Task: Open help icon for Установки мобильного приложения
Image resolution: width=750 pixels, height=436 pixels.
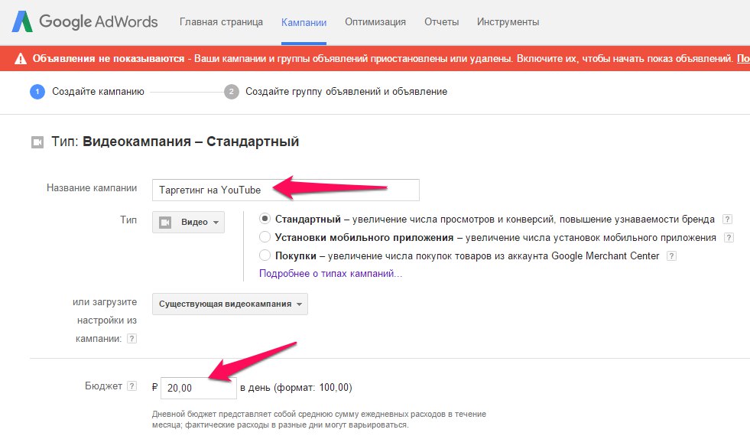Action: pyautogui.click(x=729, y=238)
